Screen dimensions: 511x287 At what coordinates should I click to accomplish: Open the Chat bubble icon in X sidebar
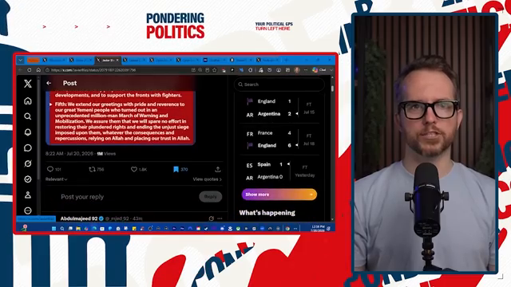[28, 147]
